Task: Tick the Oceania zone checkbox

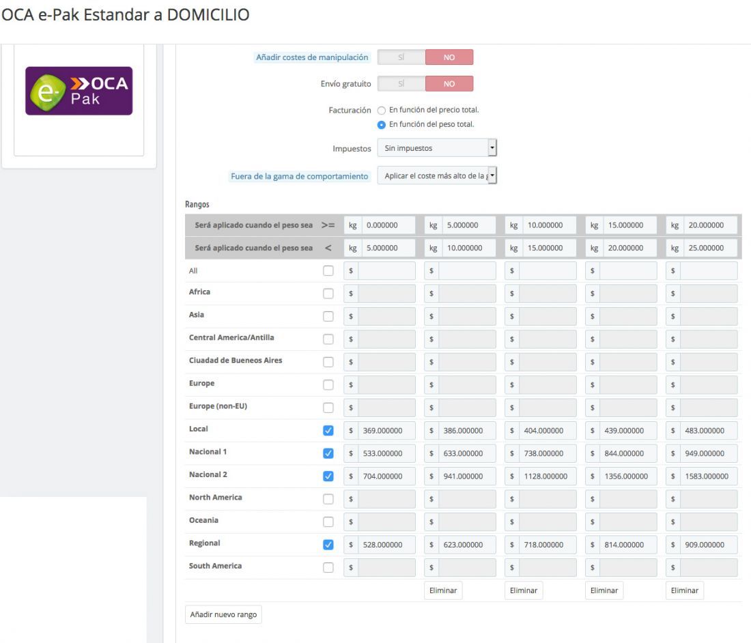Action: point(328,521)
